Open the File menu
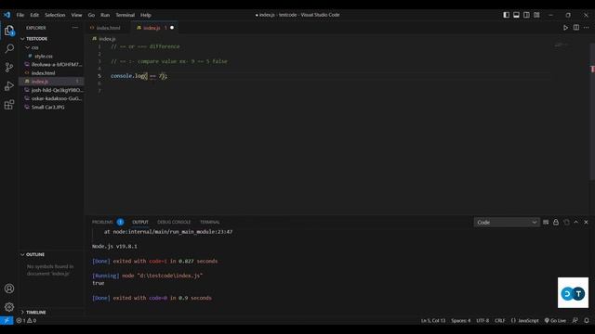Screen dimensions: 595x334 20,15
